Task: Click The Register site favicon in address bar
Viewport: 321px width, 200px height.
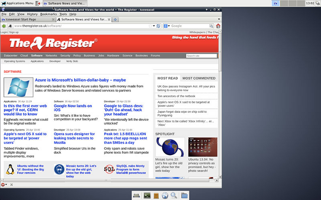Action: 10,26
